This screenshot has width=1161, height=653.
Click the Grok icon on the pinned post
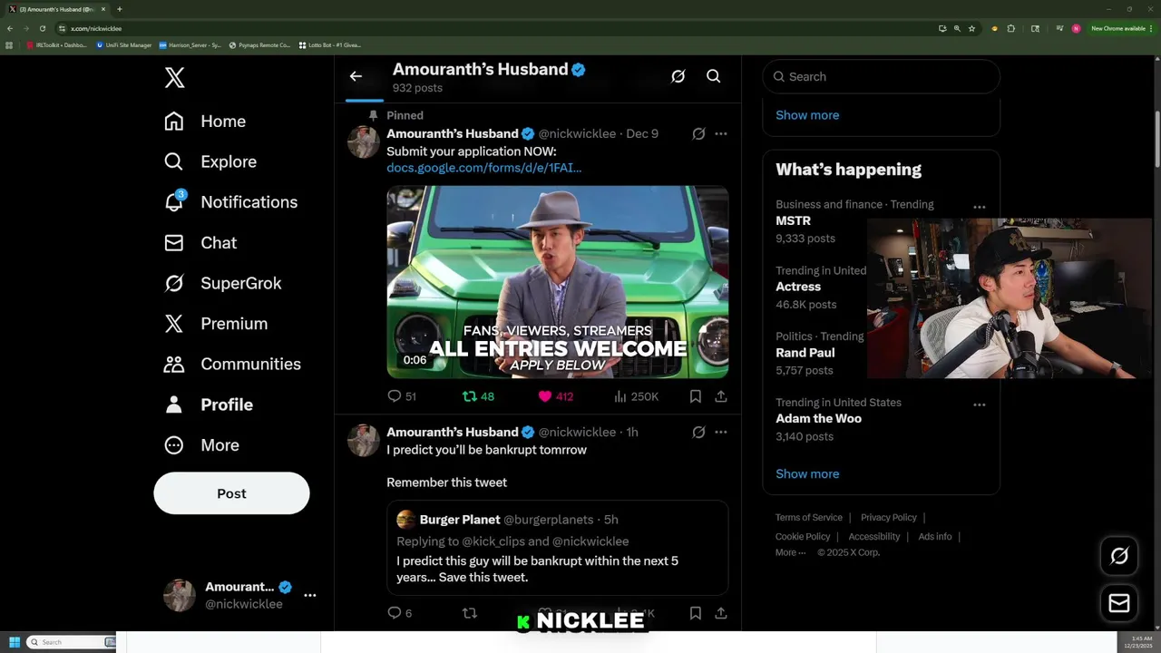pyautogui.click(x=698, y=133)
